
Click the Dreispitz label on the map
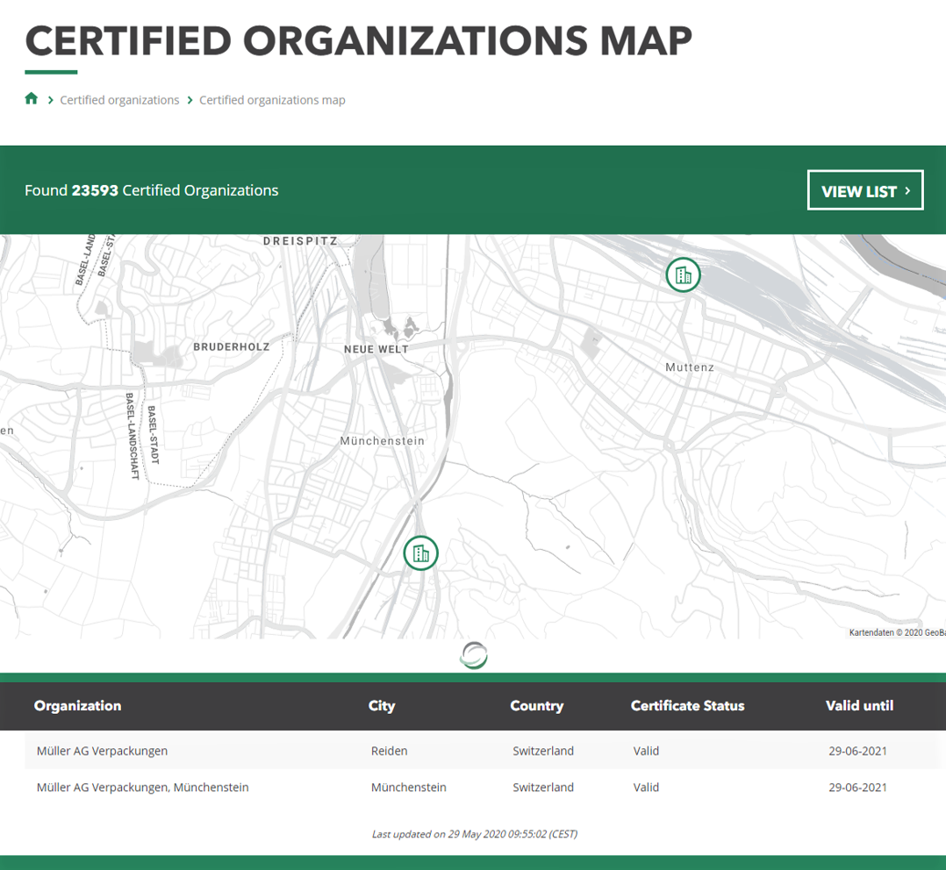[300, 240]
